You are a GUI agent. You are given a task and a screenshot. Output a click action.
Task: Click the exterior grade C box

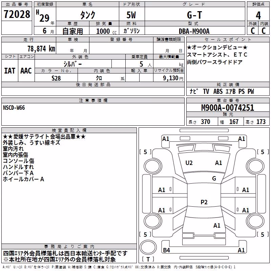253,30
